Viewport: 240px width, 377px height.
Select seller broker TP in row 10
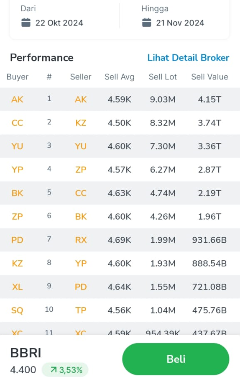click(81, 310)
